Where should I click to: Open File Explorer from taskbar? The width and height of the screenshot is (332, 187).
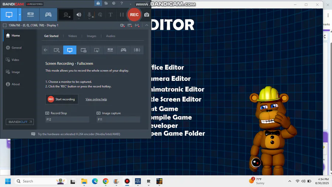(84, 181)
